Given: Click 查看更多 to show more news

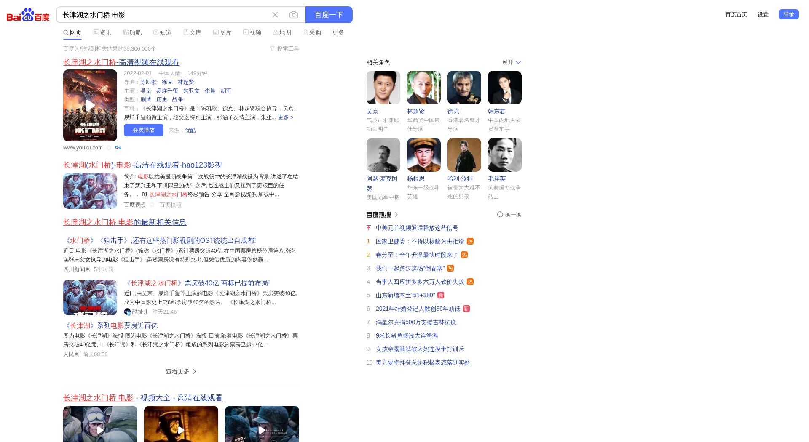Looking at the screenshot, I should click(181, 371).
